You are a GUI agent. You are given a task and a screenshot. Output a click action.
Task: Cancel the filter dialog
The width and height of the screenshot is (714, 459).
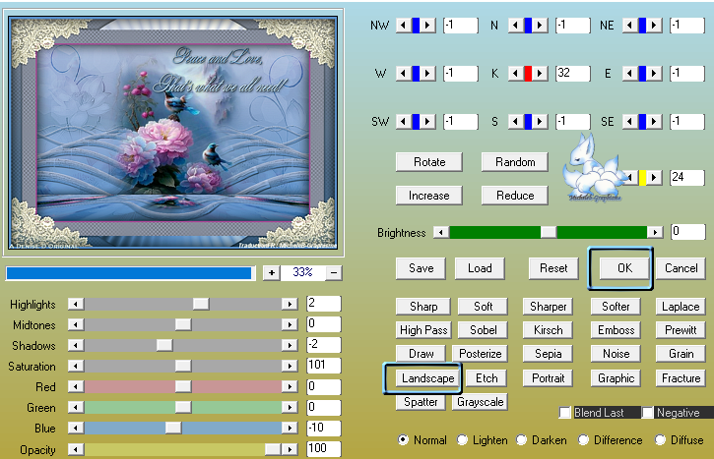click(681, 268)
